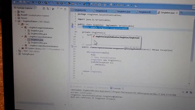Show hidden editor tabs list chevron
The height and width of the screenshot is (110, 195).
pyautogui.click(x=182, y=13)
